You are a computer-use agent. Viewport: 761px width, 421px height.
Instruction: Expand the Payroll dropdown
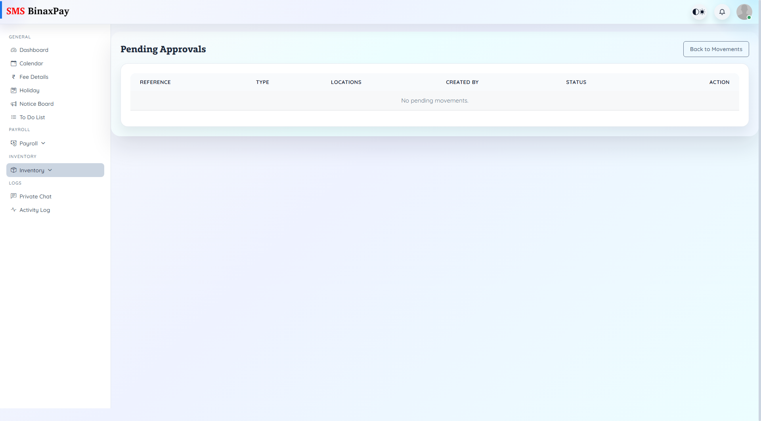point(43,143)
